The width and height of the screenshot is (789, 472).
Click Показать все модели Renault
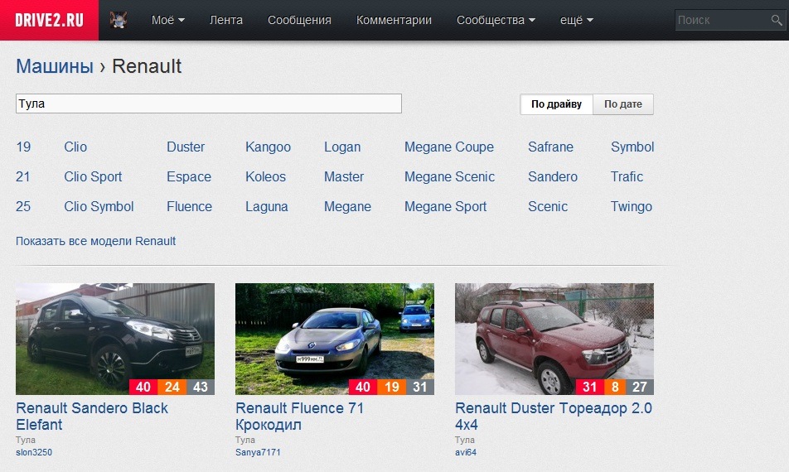click(95, 241)
